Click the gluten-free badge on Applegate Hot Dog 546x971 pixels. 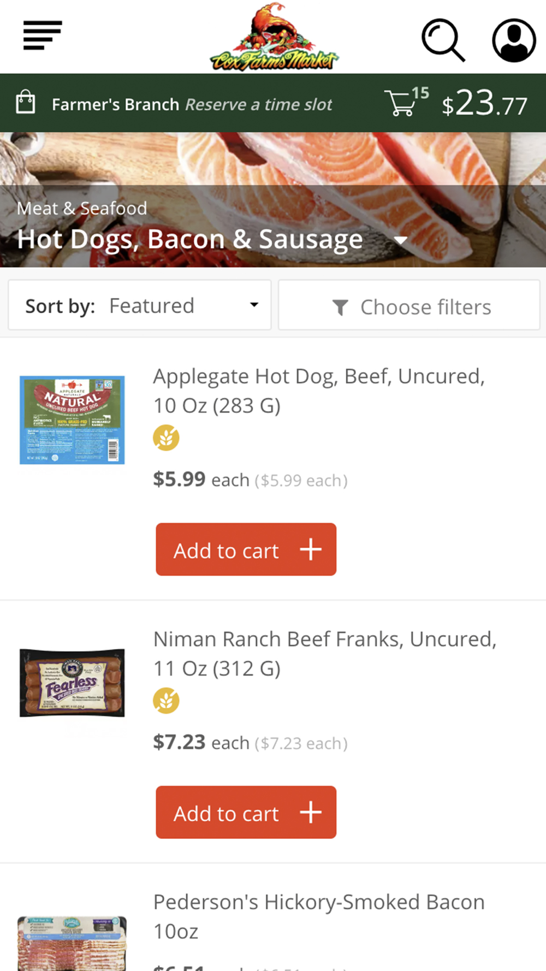click(x=166, y=438)
